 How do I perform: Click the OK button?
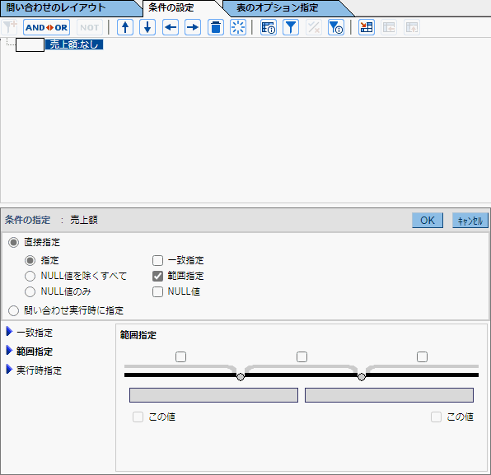428,221
